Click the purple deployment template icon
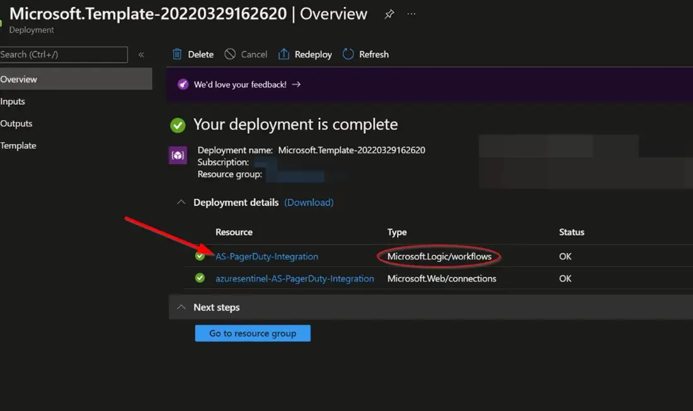The image size is (693, 411). (x=178, y=155)
